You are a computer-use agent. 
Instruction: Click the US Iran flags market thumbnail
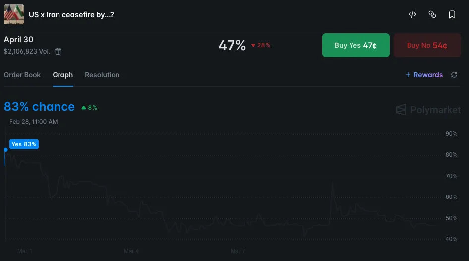14,14
